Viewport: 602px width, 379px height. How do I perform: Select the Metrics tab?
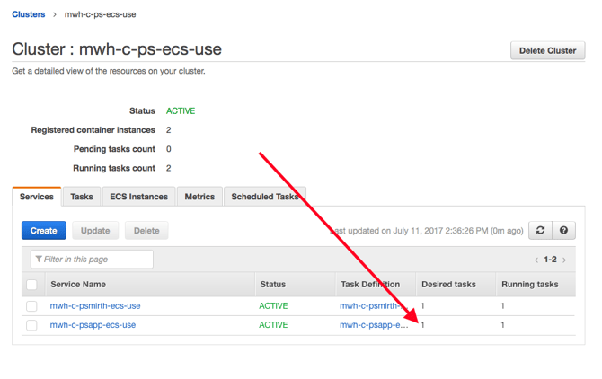point(199,197)
